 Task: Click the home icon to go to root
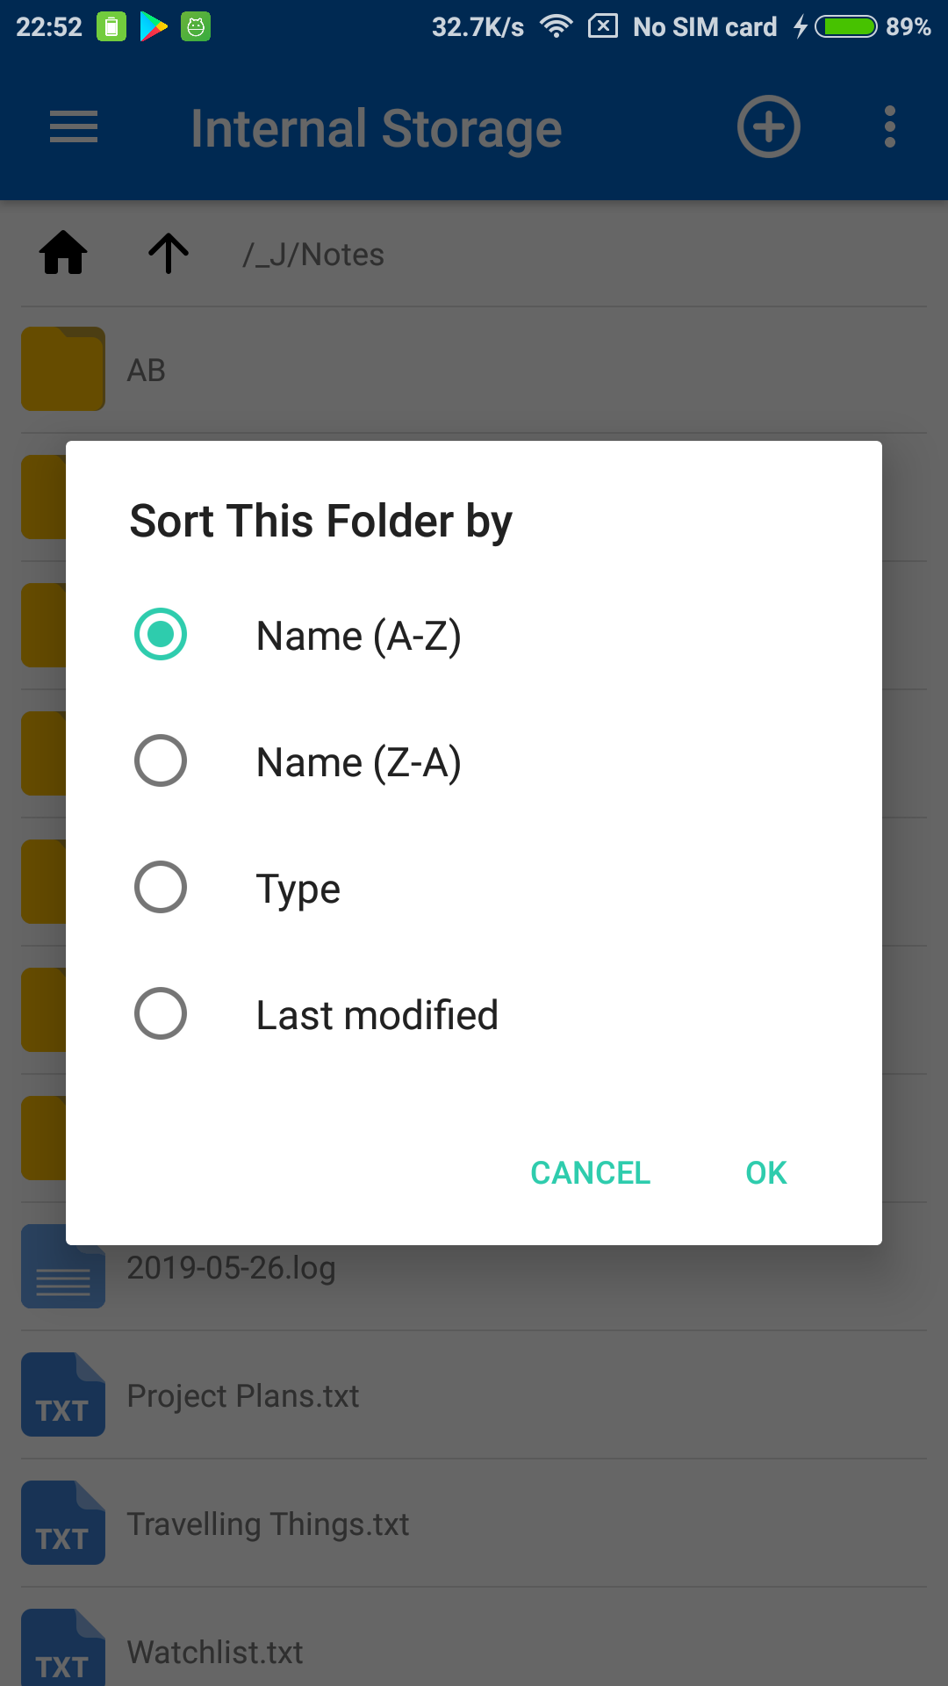pyautogui.click(x=61, y=254)
